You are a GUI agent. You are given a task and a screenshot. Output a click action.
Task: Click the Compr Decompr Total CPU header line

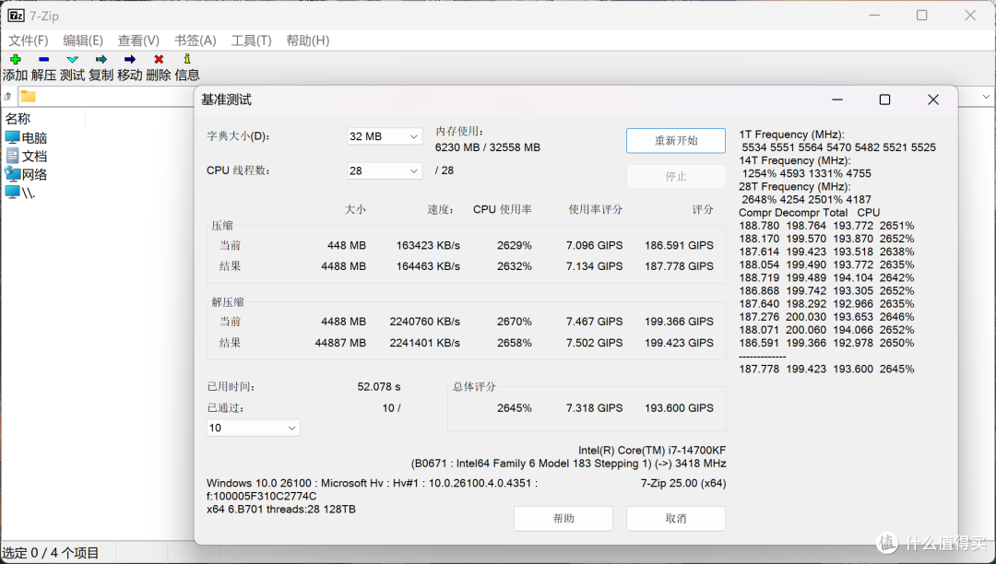(810, 213)
